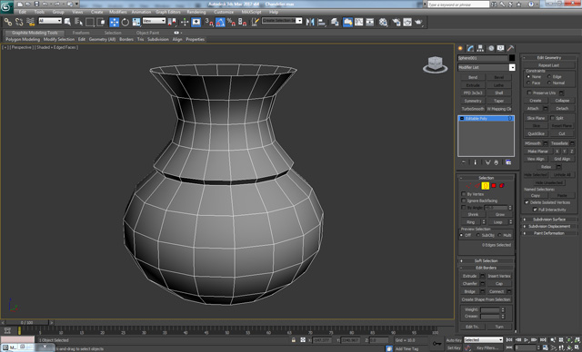Image resolution: width=582 pixels, height=352 pixels.
Task: Select the Rotate tool in main toolbar
Action: [x=125, y=22]
